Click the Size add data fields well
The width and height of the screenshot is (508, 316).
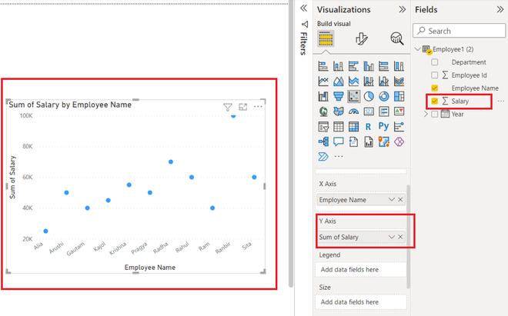click(361, 301)
